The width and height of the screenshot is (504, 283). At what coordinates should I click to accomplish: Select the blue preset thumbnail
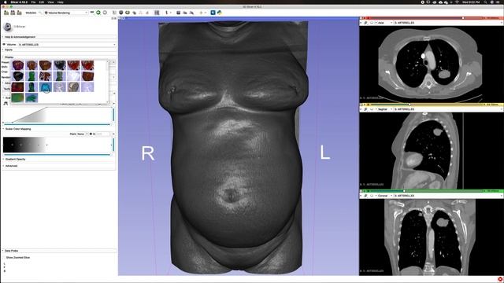(46, 87)
